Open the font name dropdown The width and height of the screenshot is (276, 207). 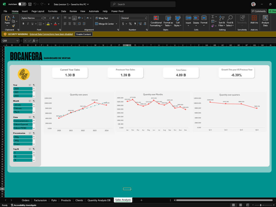click(42, 18)
